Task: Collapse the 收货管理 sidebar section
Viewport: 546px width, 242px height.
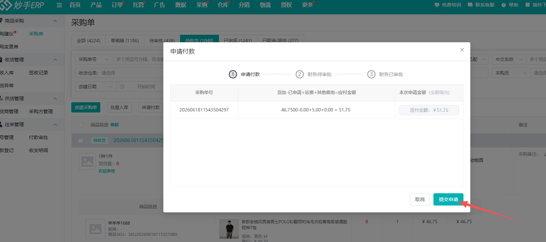Action: pos(55,60)
